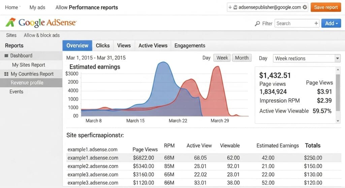Click the plus icon in Search field
Image resolution: width=345 pixels, height=188 pixels.
[x=316, y=23]
